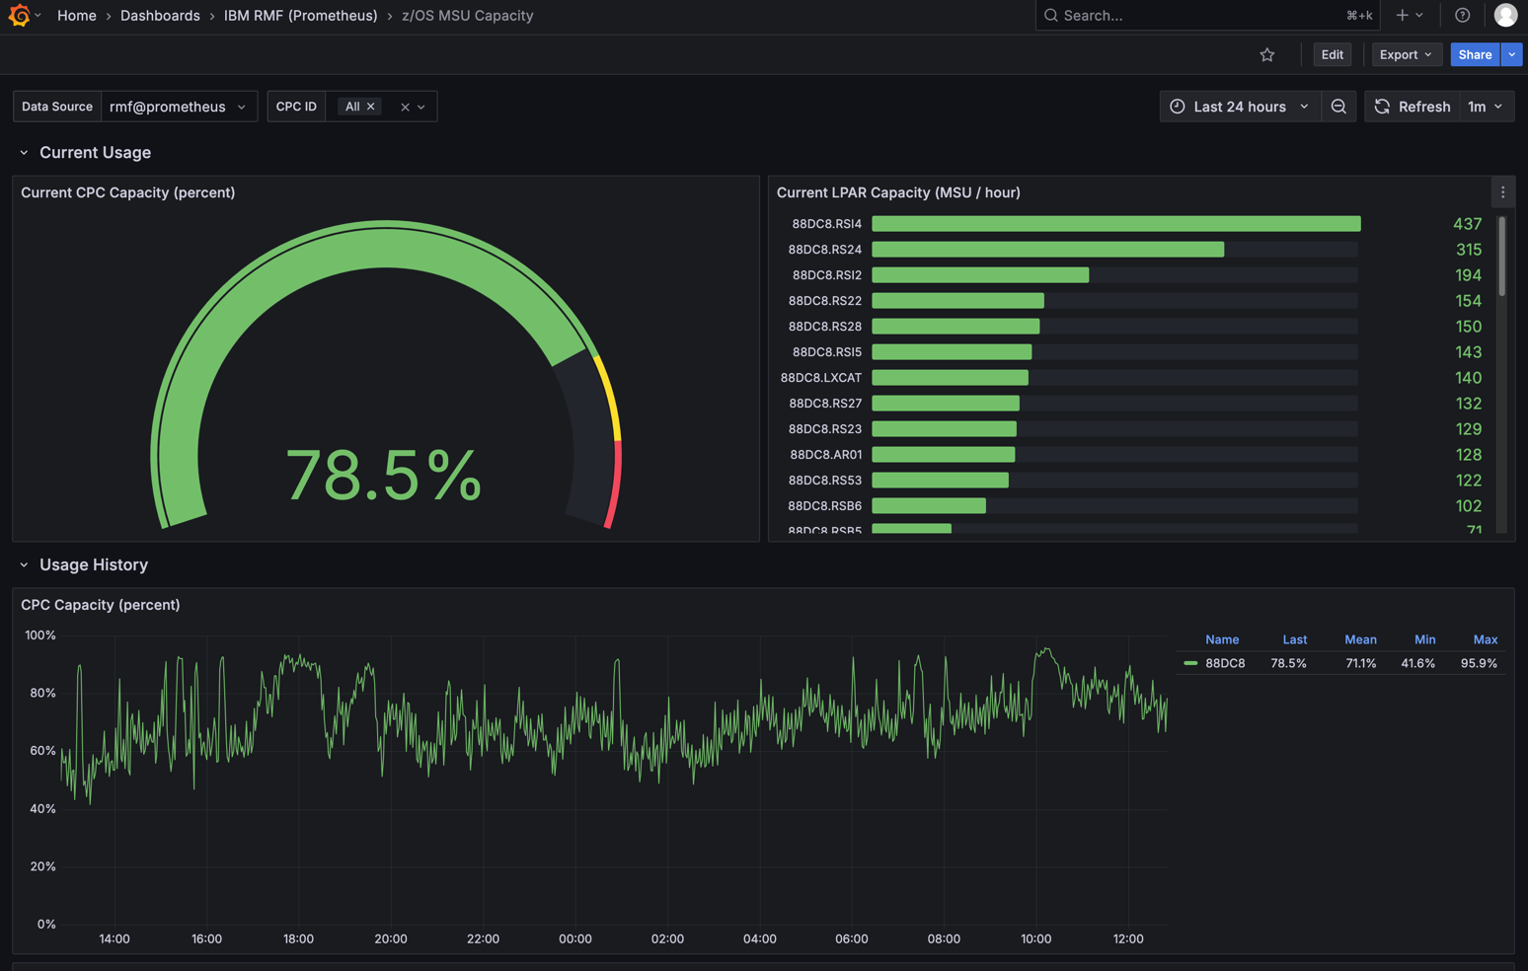Screen dimensions: 1528x971
Task: Click the 88DC8.RSI4 bar
Action: (1115, 224)
